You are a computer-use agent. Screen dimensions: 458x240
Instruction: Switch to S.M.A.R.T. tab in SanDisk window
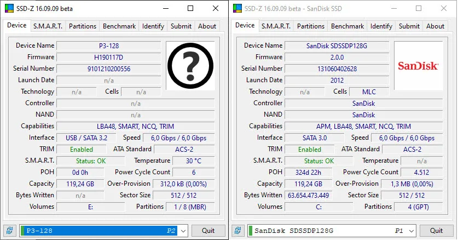click(x=276, y=26)
